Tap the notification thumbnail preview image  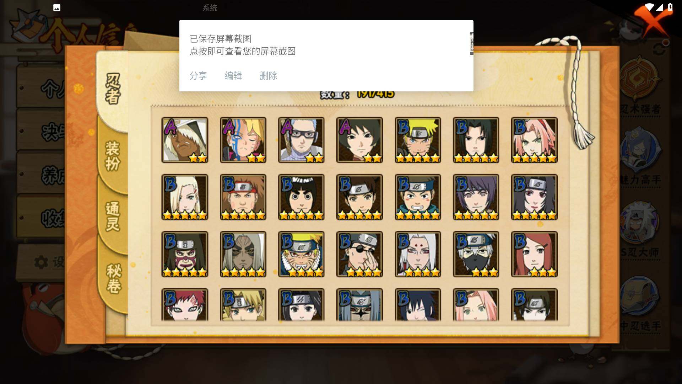472,43
